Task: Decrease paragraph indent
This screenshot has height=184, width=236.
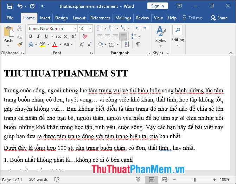Action: (139, 28)
